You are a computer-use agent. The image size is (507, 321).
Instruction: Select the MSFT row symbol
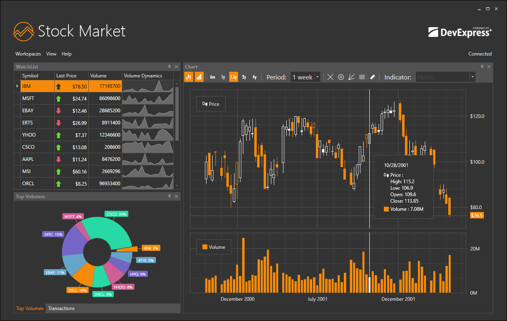[x=28, y=98]
